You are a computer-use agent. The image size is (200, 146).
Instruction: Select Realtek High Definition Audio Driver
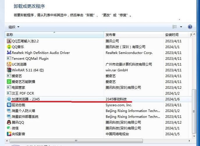coord(41,53)
